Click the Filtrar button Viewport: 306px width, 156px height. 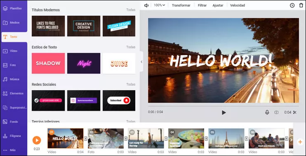click(202, 5)
